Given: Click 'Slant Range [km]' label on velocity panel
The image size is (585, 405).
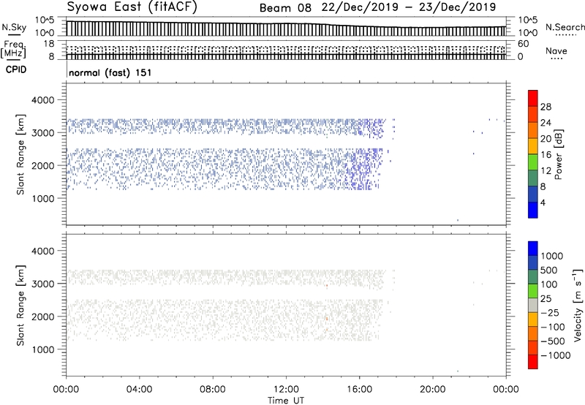Looking at the screenshot, I should pos(20,306).
